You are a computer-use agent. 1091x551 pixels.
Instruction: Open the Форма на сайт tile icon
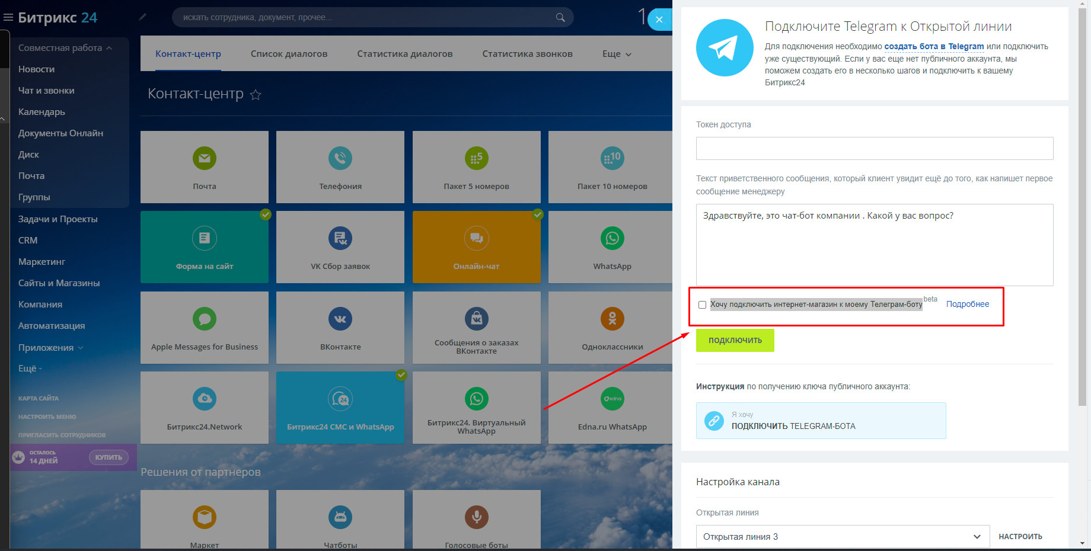click(x=205, y=238)
